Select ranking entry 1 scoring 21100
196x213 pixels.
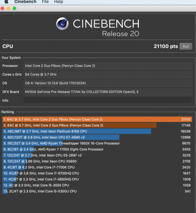click(x=97, y=119)
